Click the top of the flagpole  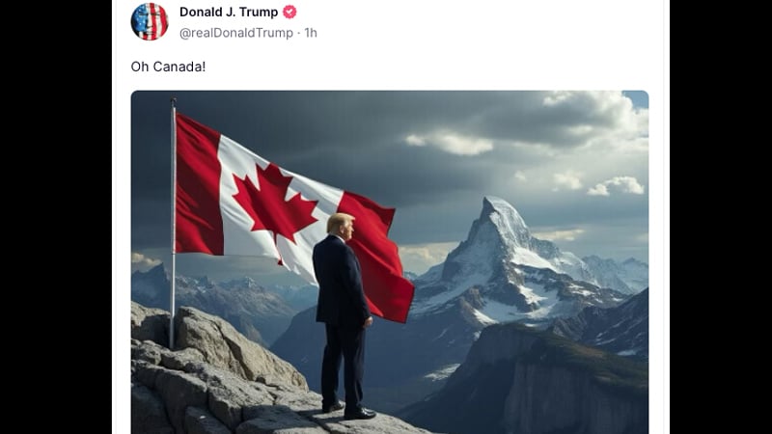[174, 102]
